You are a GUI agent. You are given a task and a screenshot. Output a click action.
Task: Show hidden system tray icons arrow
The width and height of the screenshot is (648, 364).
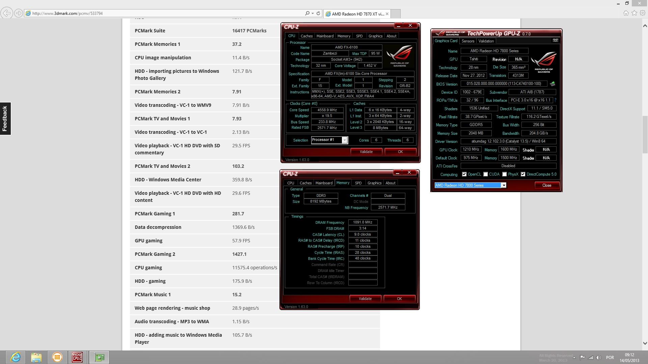(574, 358)
